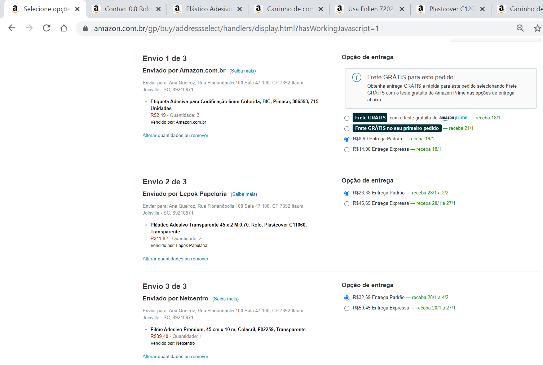Go back to the previous page
This screenshot has height=365, width=543.
click(12, 28)
